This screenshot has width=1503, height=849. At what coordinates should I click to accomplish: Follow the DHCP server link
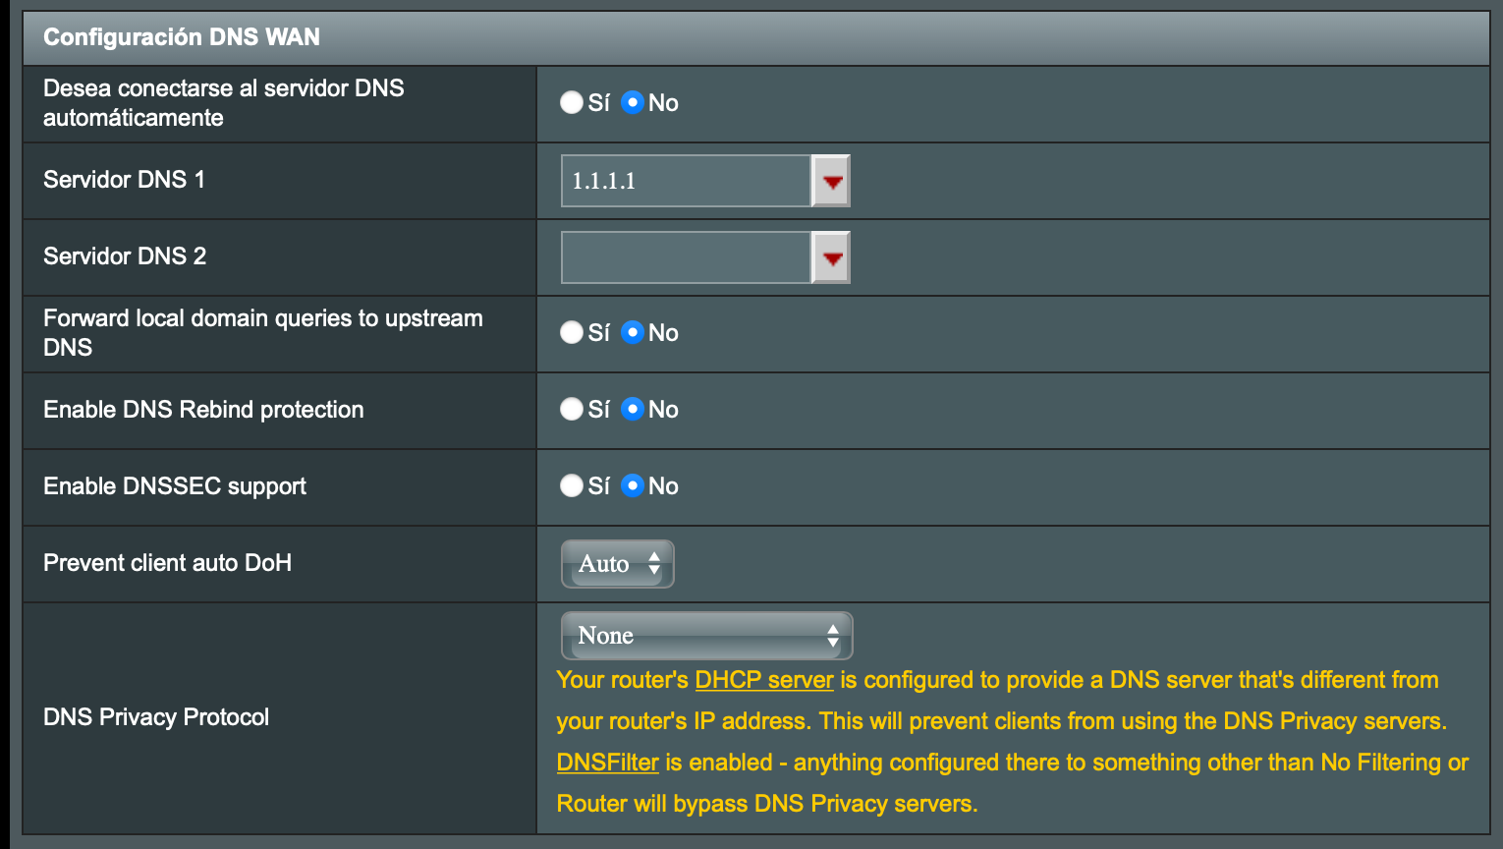click(x=764, y=680)
